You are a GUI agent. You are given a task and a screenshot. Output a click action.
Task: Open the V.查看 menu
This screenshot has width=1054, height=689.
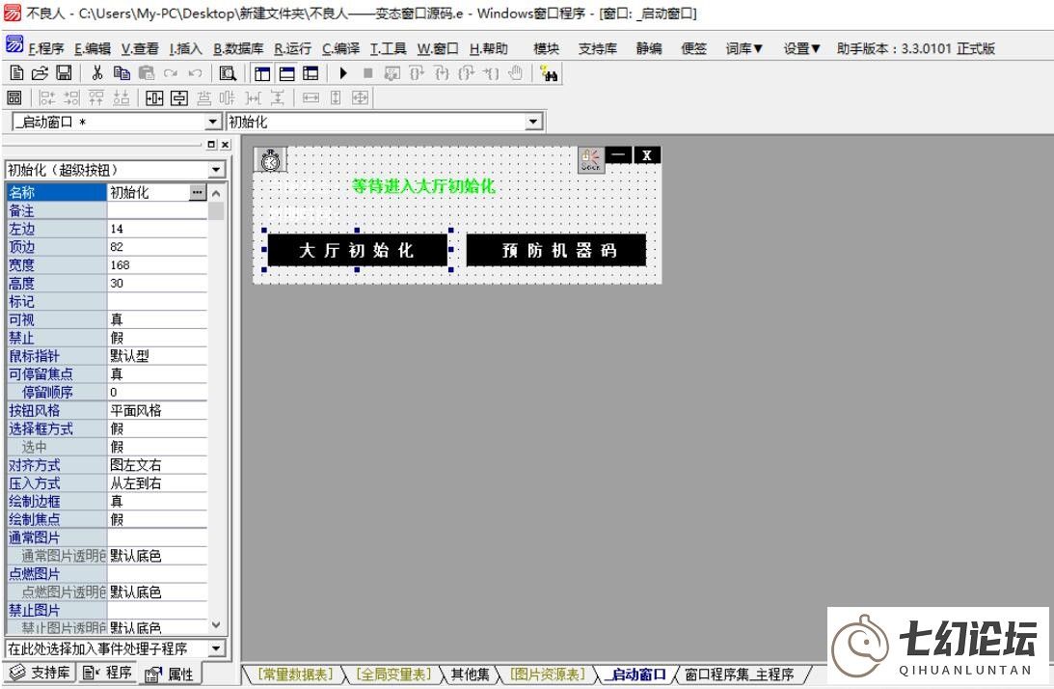point(140,48)
